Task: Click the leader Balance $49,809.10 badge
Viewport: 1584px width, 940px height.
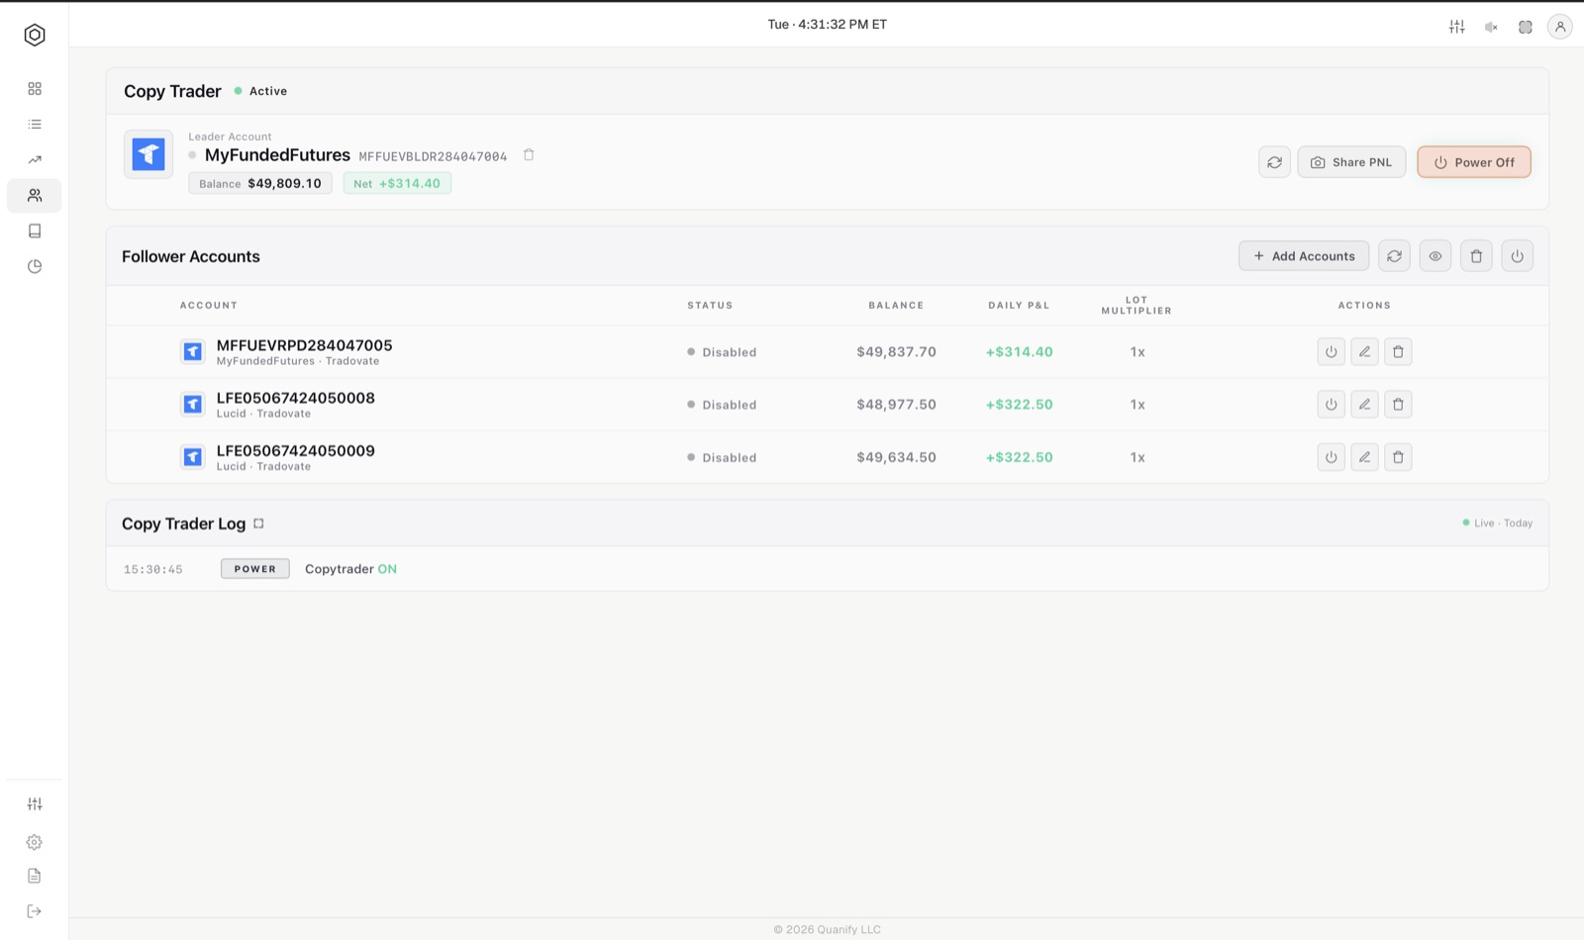Action: [260, 184]
